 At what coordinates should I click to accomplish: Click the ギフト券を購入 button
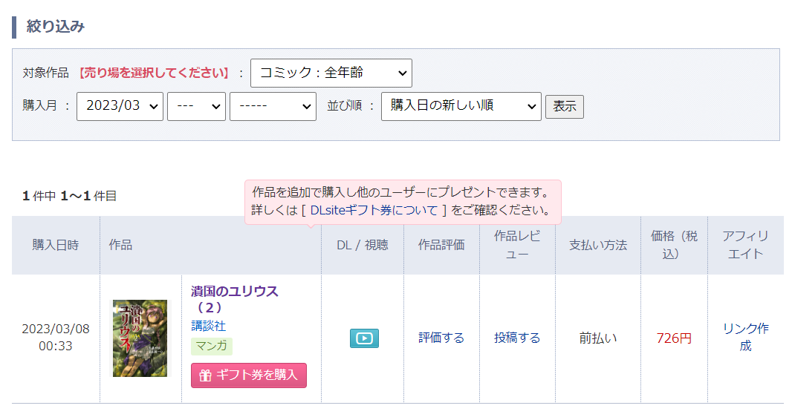click(248, 375)
